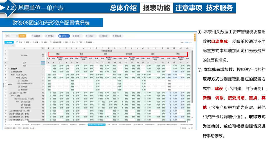This screenshot has height=152, width=270.
Task: Expand the 提取 dropdown arrow
Action: point(31,42)
